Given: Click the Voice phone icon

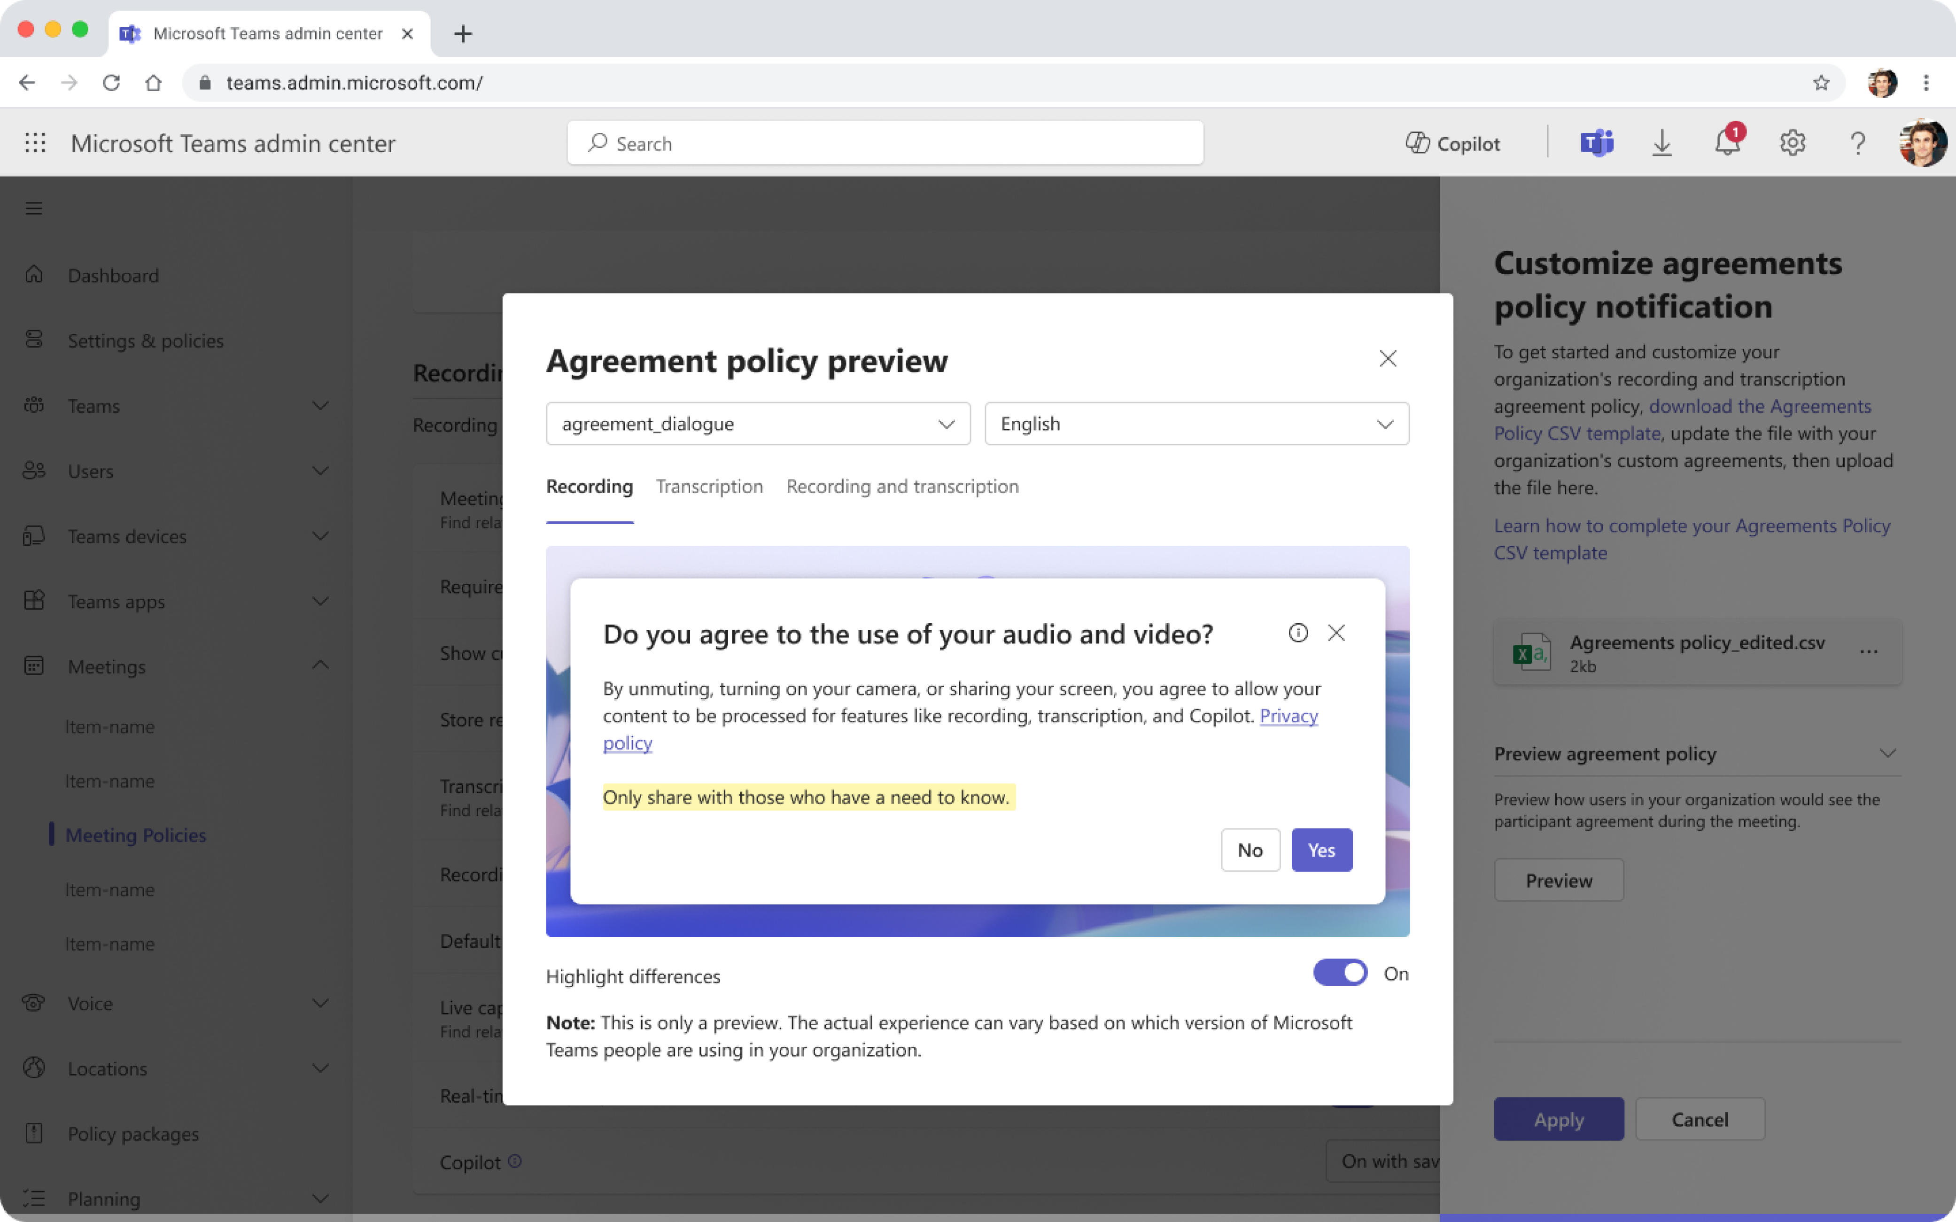Looking at the screenshot, I should [x=34, y=1003].
